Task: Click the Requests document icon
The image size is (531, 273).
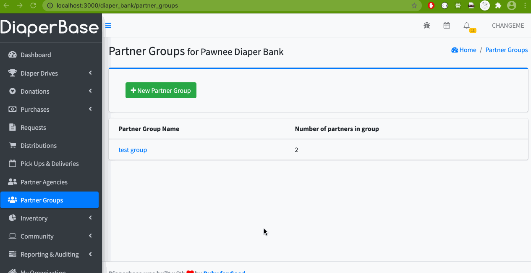Action: (13, 127)
